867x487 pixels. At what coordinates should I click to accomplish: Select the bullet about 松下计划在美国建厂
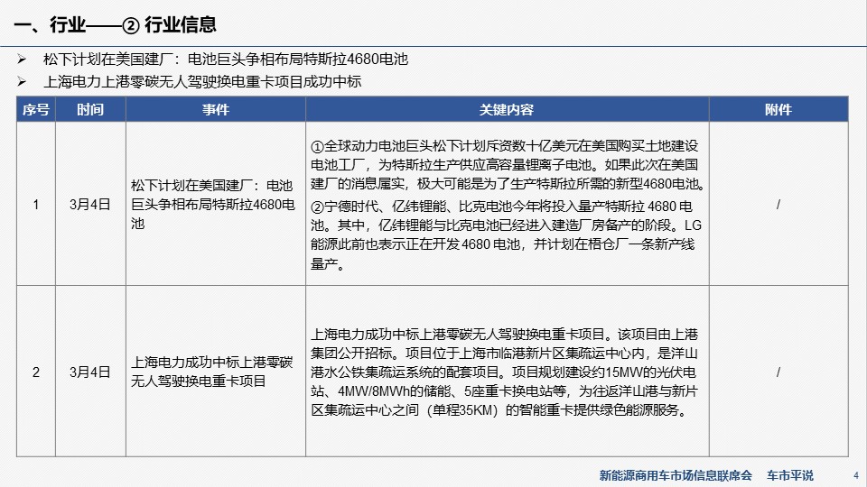(226, 60)
